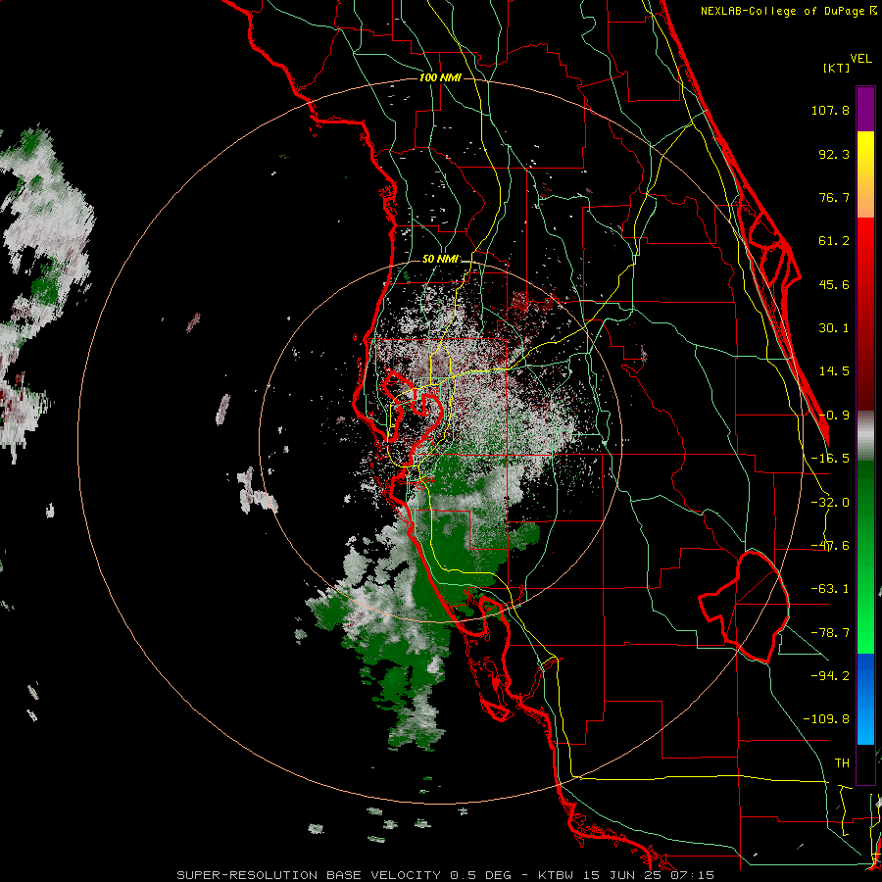Click the 50 NMI range ring label
Screen dimensions: 882x882
pyautogui.click(x=440, y=260)
